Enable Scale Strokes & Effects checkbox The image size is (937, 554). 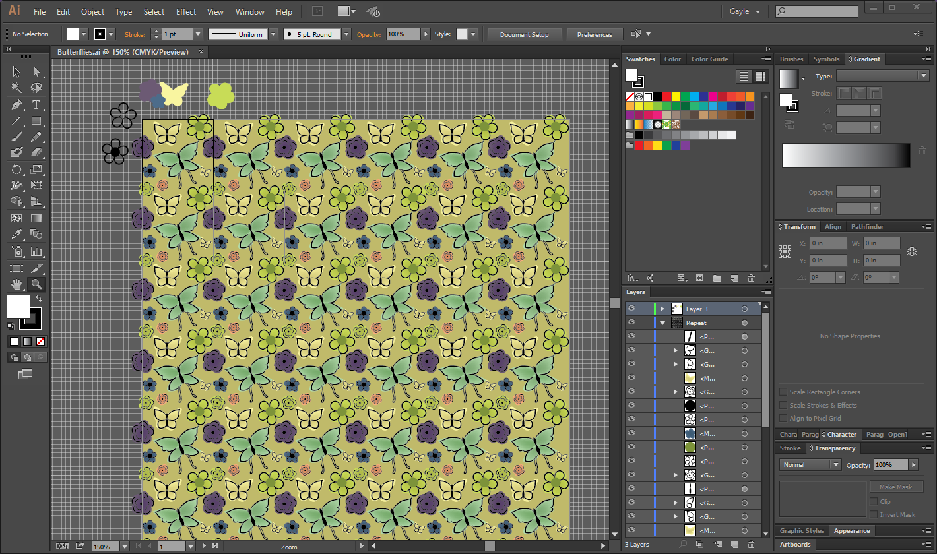coord(783,405)
